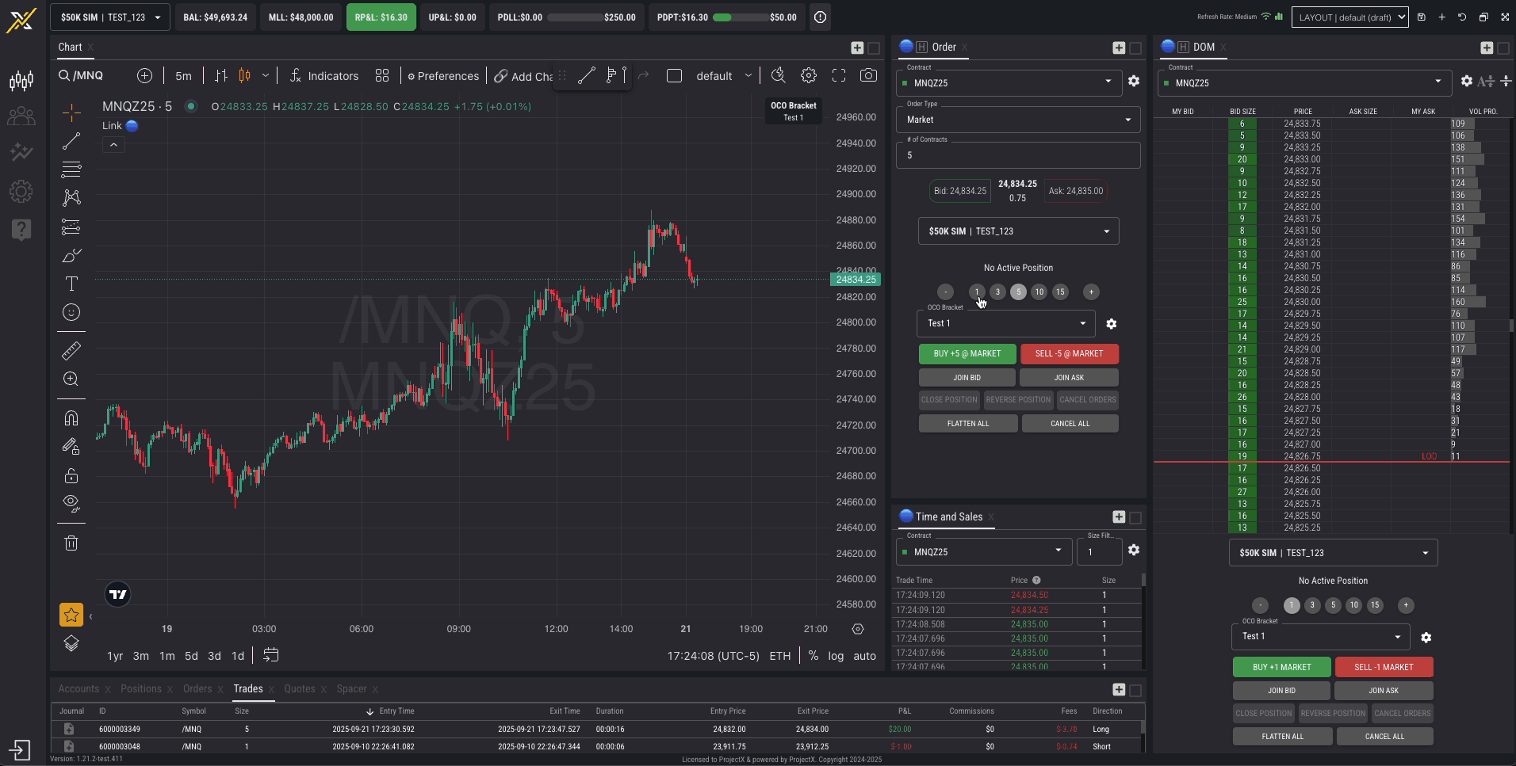Select the text tool in drawing sidebar

pos(71,284)
